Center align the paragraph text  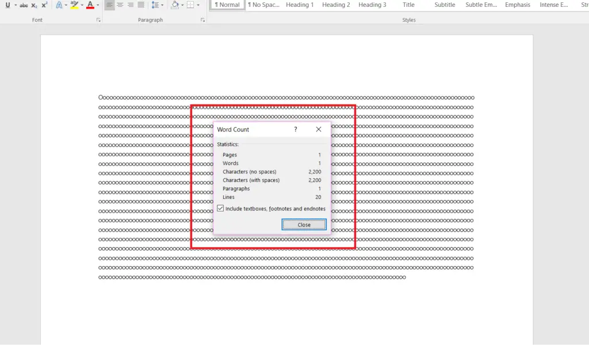point(120,5)
